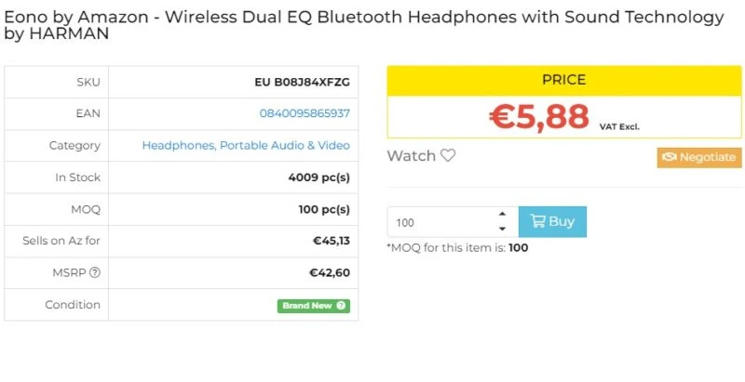The height and width of the screenshot is (382, 745).
Task: Click the Watch text label
Action: tap(412, 156)
